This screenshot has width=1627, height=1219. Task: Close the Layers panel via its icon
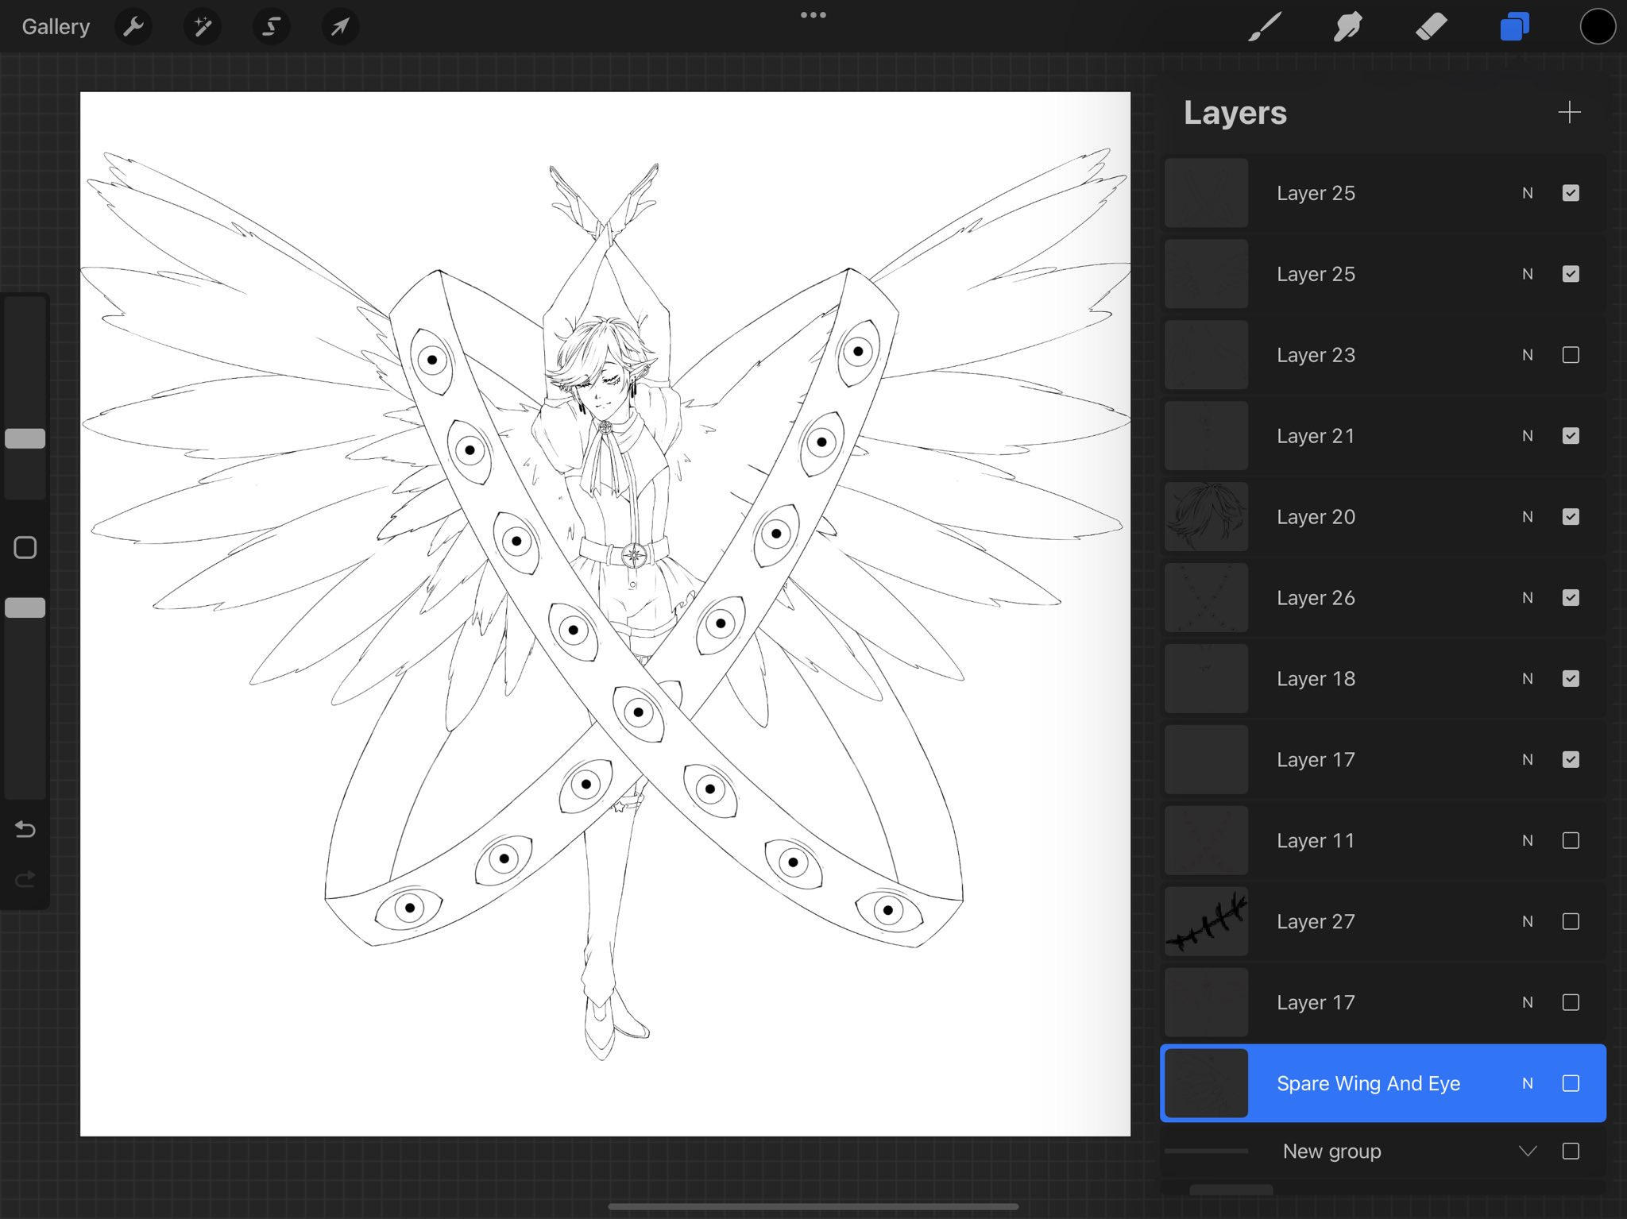[1514, 27]
